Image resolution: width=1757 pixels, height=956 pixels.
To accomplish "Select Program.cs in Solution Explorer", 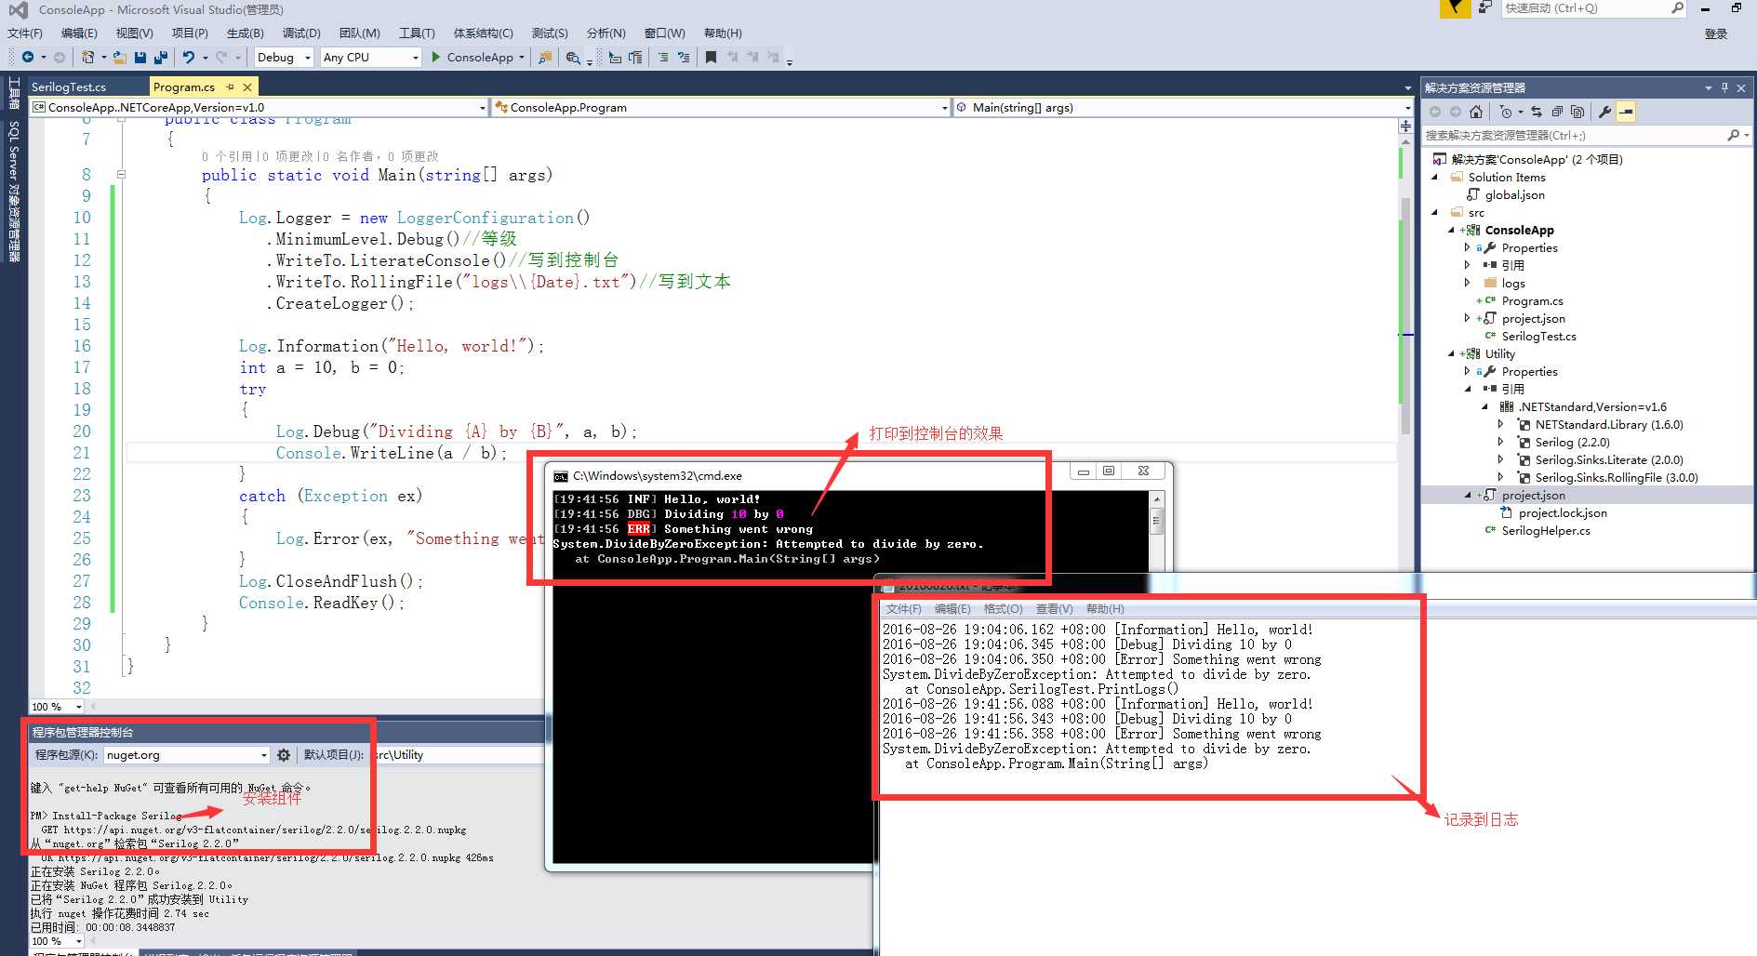I will click(1532, 301).
